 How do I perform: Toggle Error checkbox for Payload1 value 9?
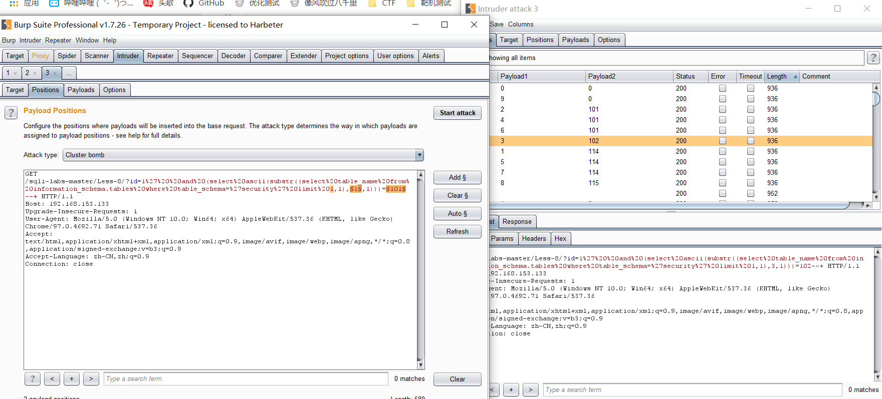(722, 99)
